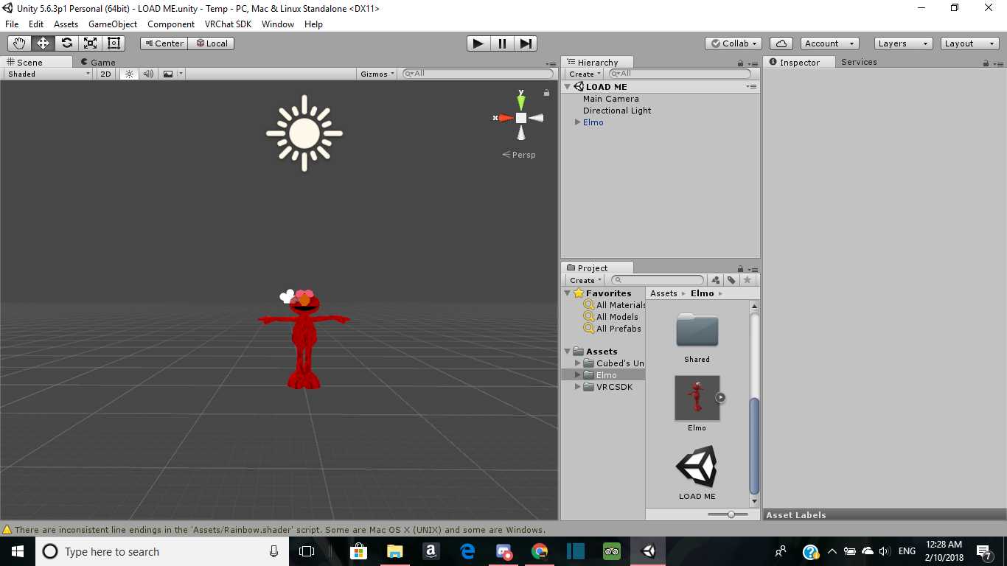Toggle the Center pivot button

[x=164, y=43]
